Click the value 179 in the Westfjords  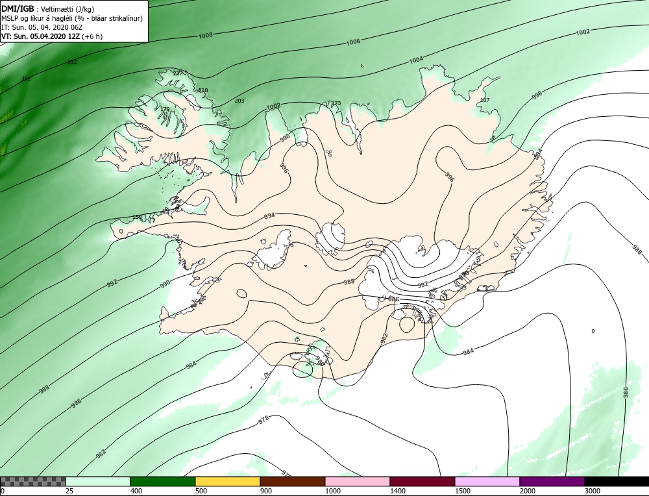coord(165,109)
